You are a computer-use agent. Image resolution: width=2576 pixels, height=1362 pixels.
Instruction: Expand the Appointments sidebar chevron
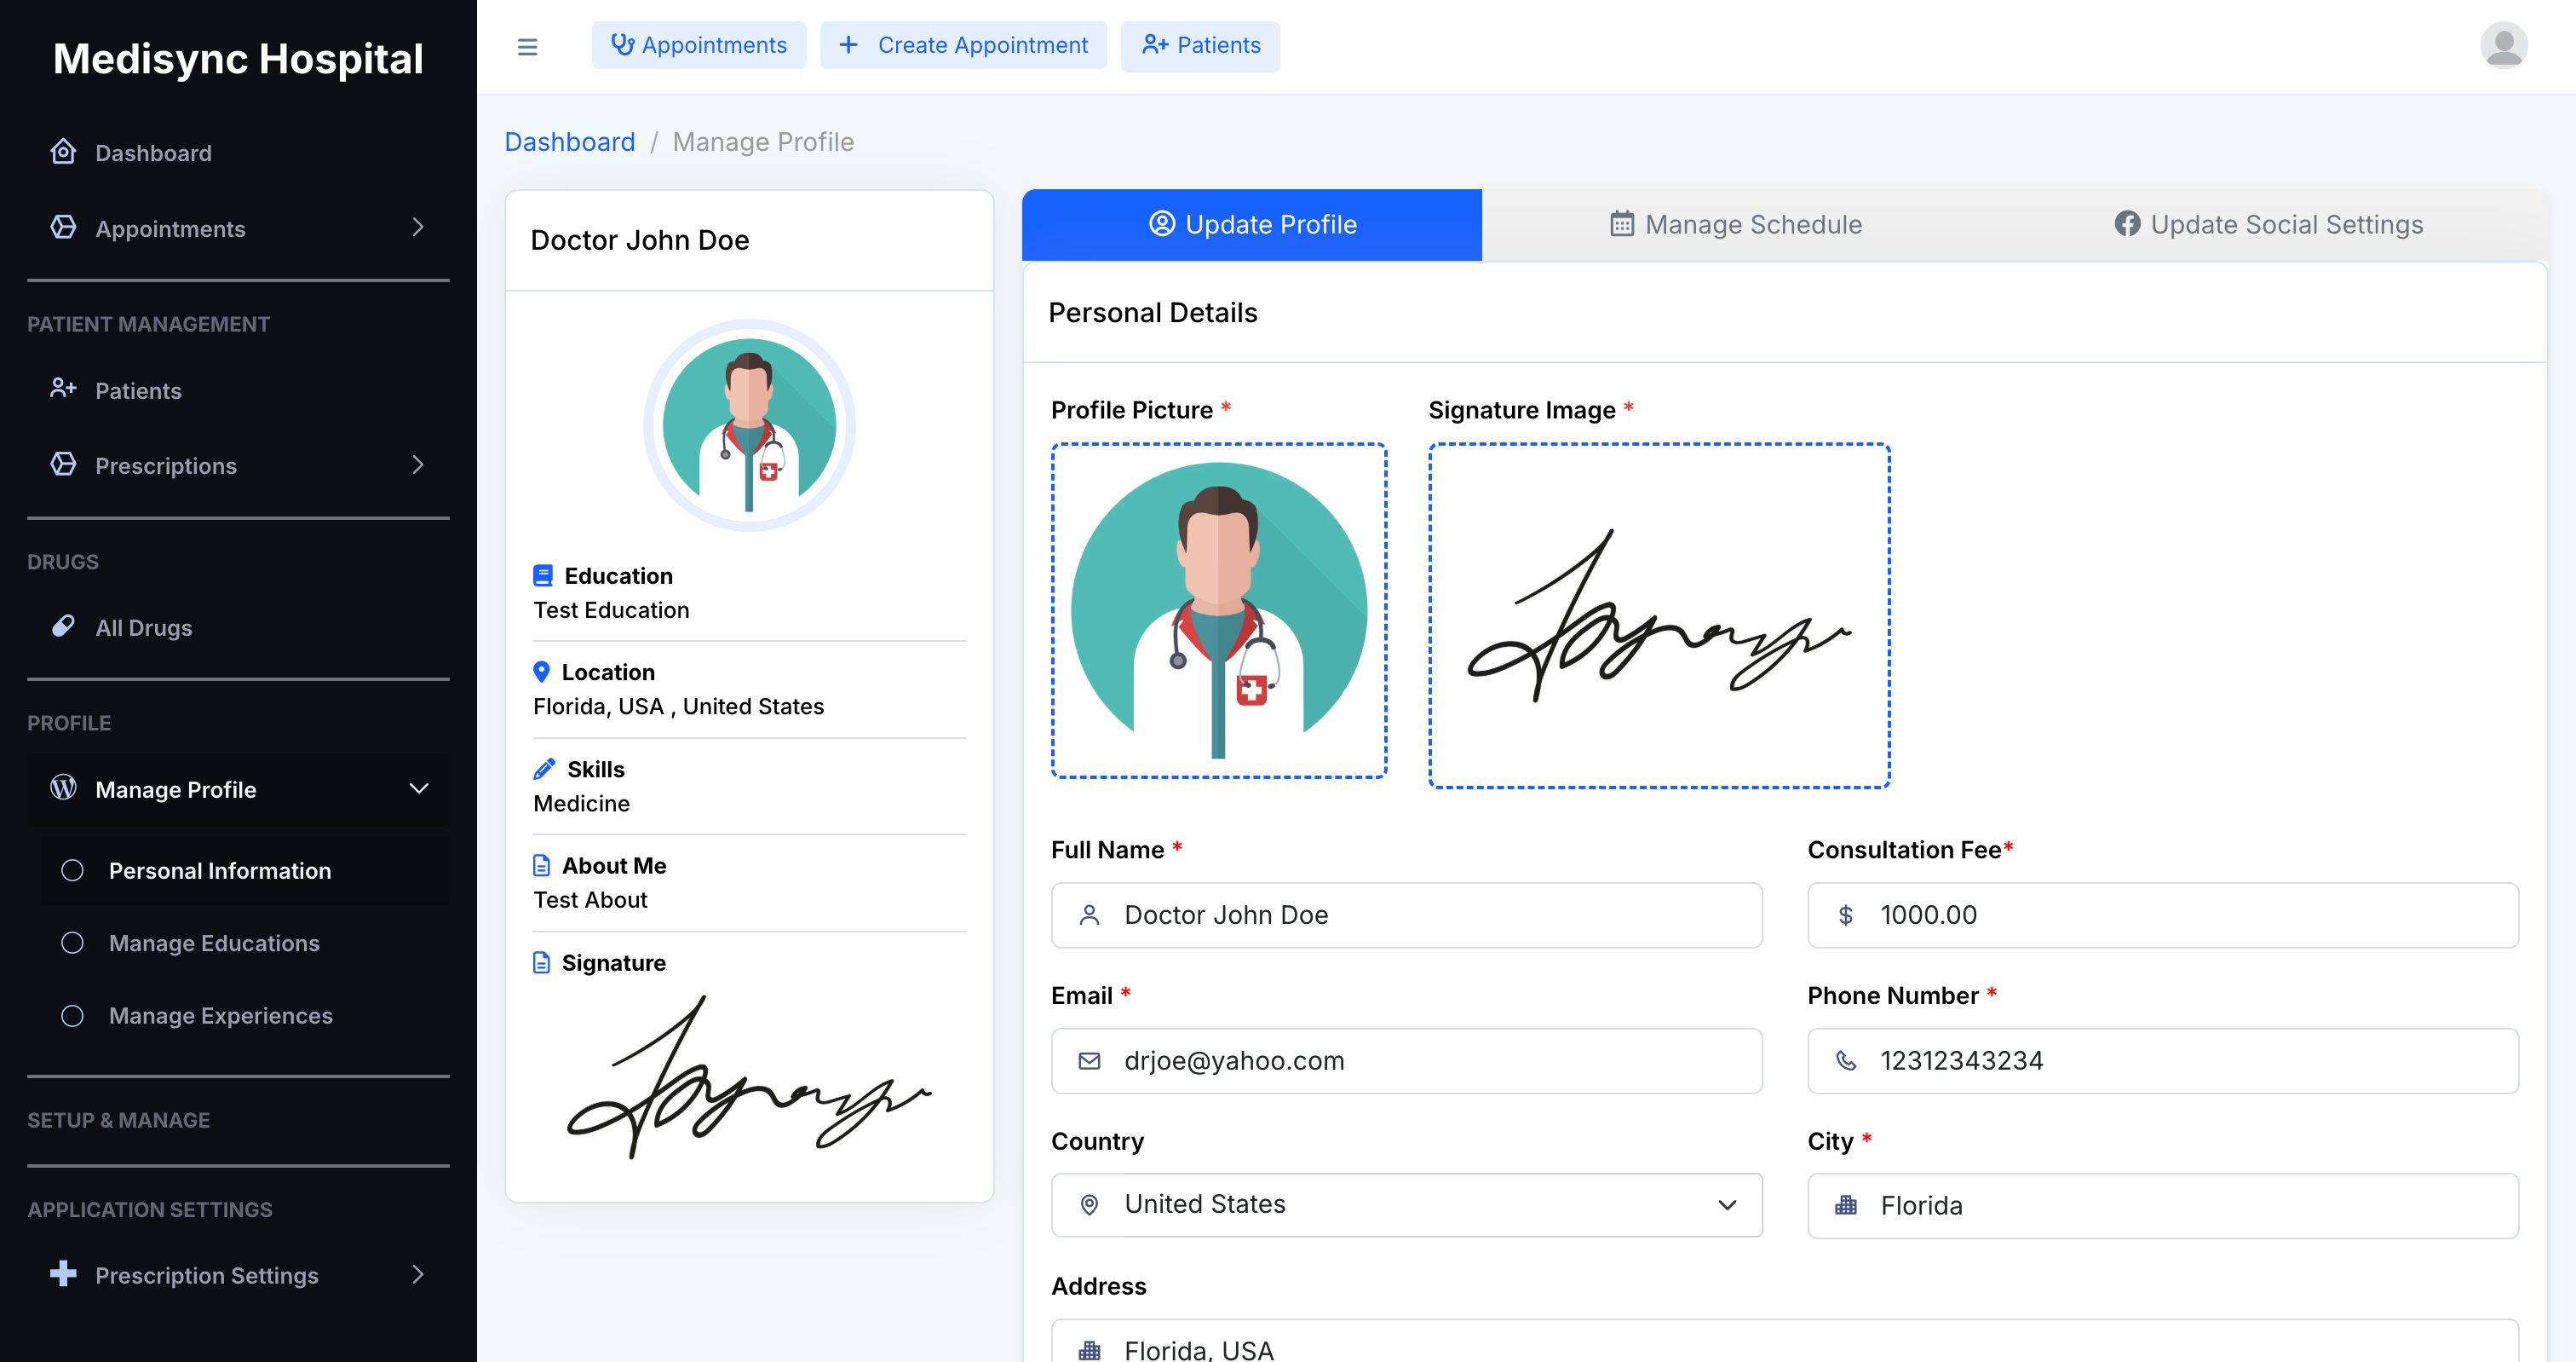[x=418, y=228]
